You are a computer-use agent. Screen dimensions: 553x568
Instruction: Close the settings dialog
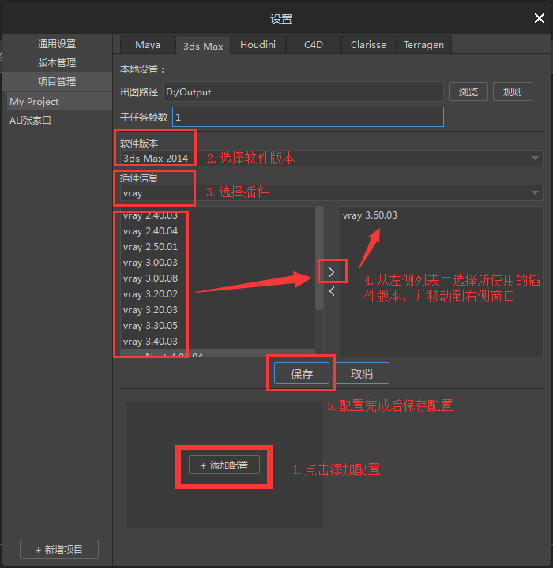(540, 18)
